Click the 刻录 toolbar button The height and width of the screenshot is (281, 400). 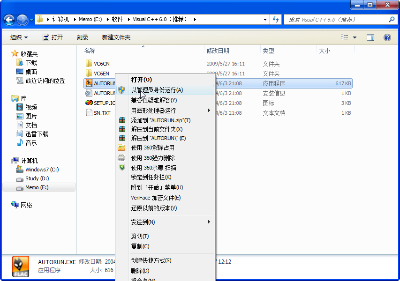(83, 37)
